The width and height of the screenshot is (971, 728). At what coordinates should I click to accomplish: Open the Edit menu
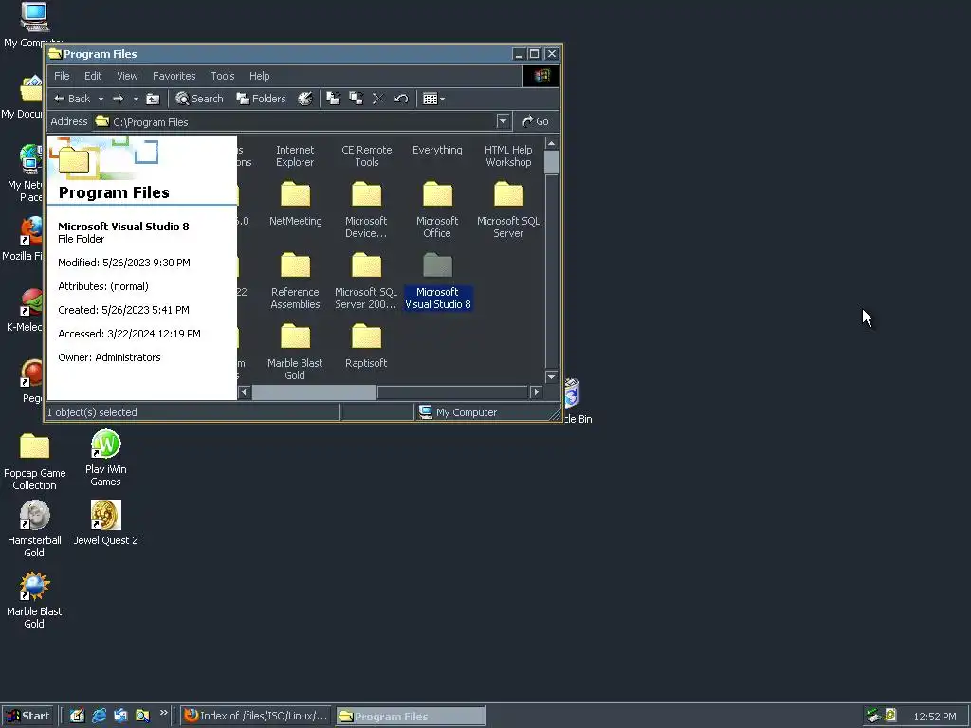(x=93, y=76)
